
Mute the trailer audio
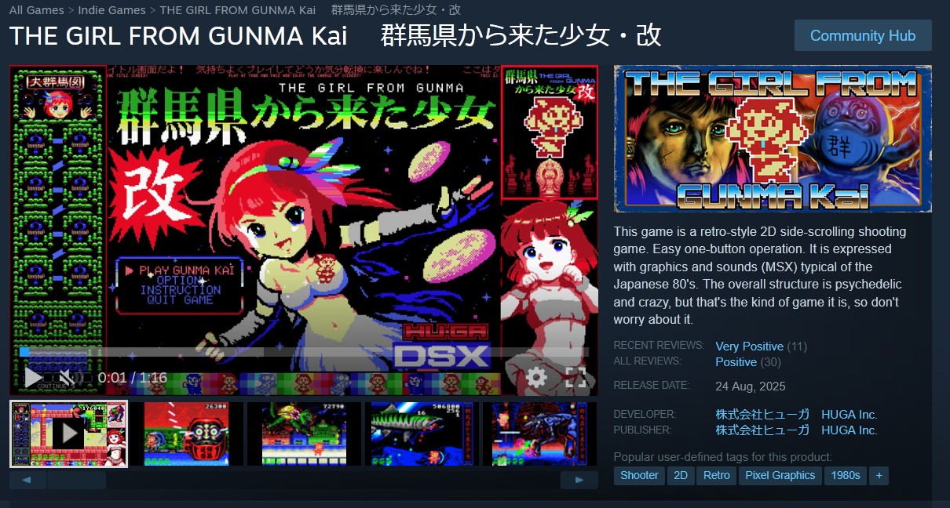tap(69, 378)
